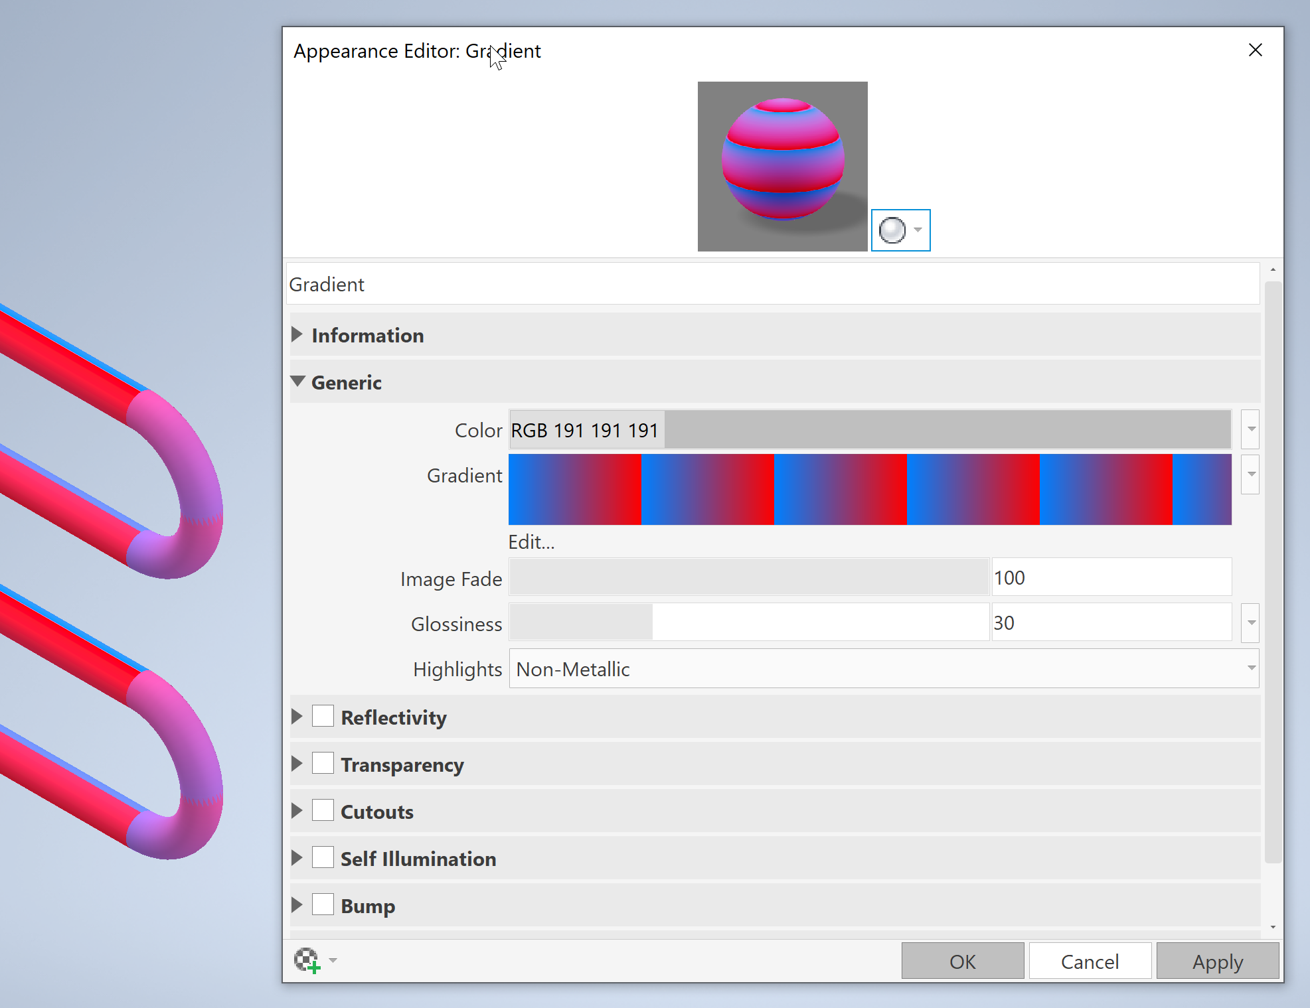Enable the Transparency checkbox
This screenshot has width=1310, height=1008.
pos(323,764)
